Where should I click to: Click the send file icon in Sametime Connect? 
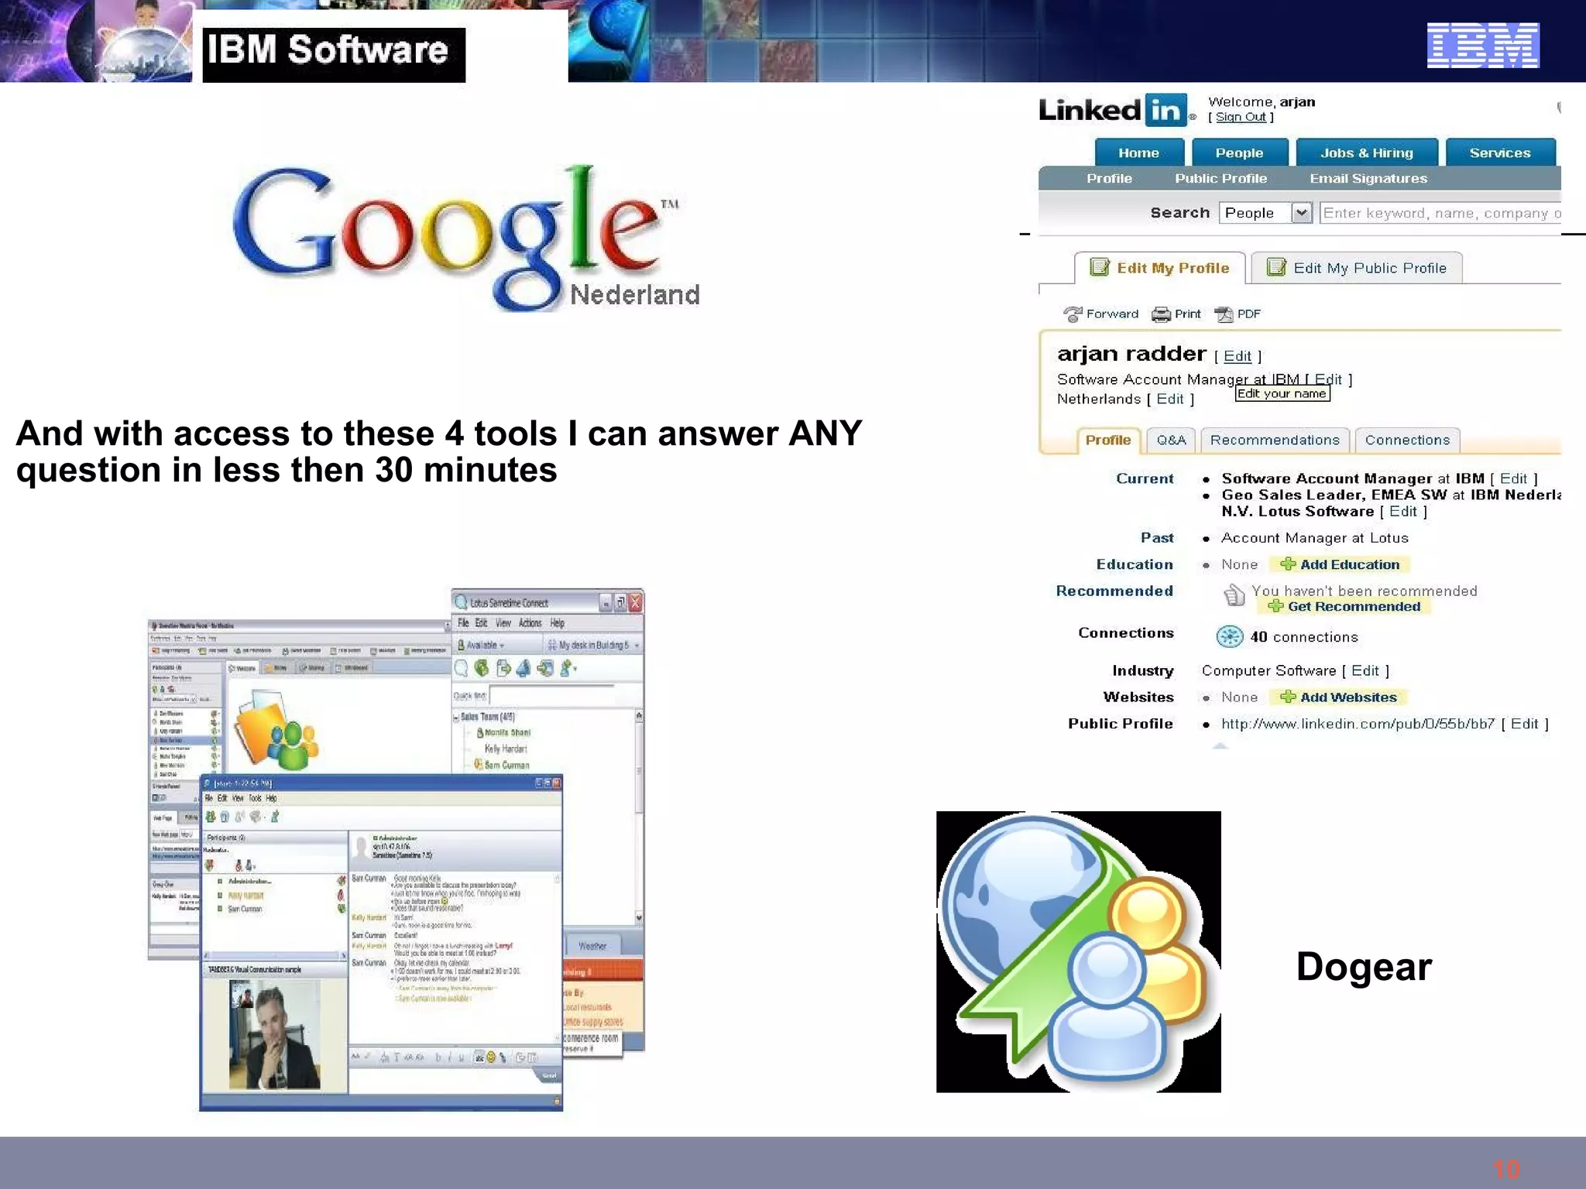click(503, 668)
